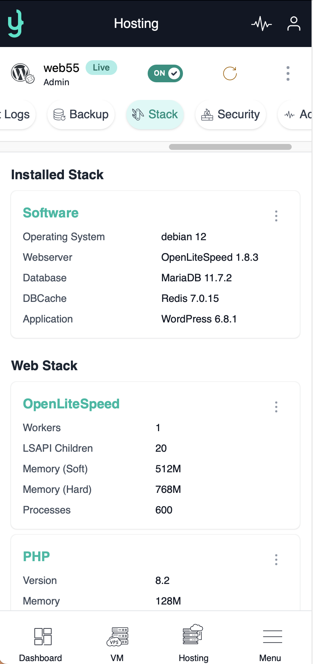Click the PHP memory '128M' value
This screenshot has width=313, height=664.
168,601
